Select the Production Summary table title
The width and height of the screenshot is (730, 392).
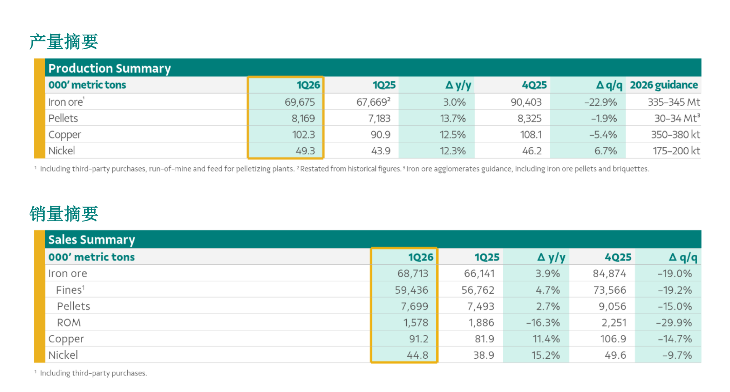109,68
